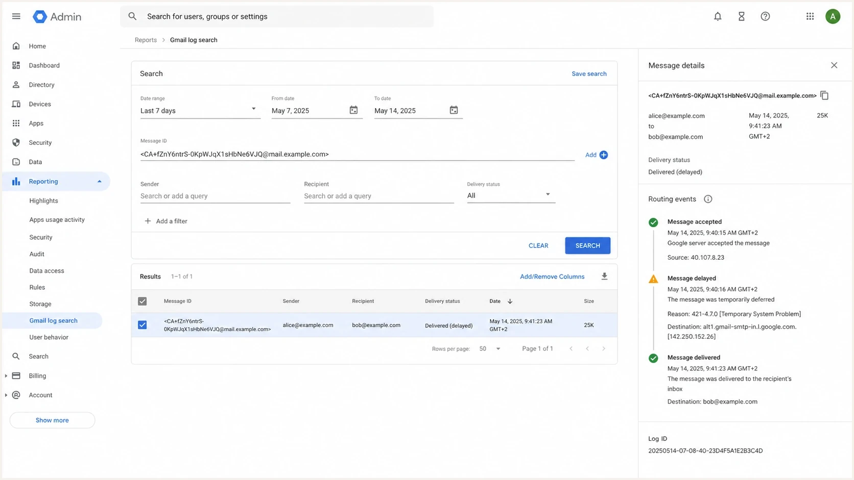Click the Delivered (delayed) cell in the results
This screenshot has height=480, width=854.
[x=448, y=325]
